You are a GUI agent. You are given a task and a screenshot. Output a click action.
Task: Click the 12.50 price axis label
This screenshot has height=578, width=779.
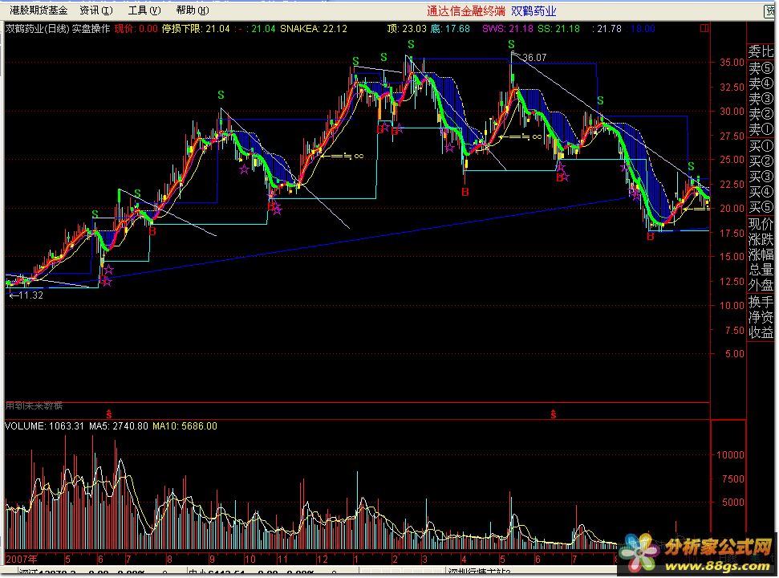coord(732,281)
